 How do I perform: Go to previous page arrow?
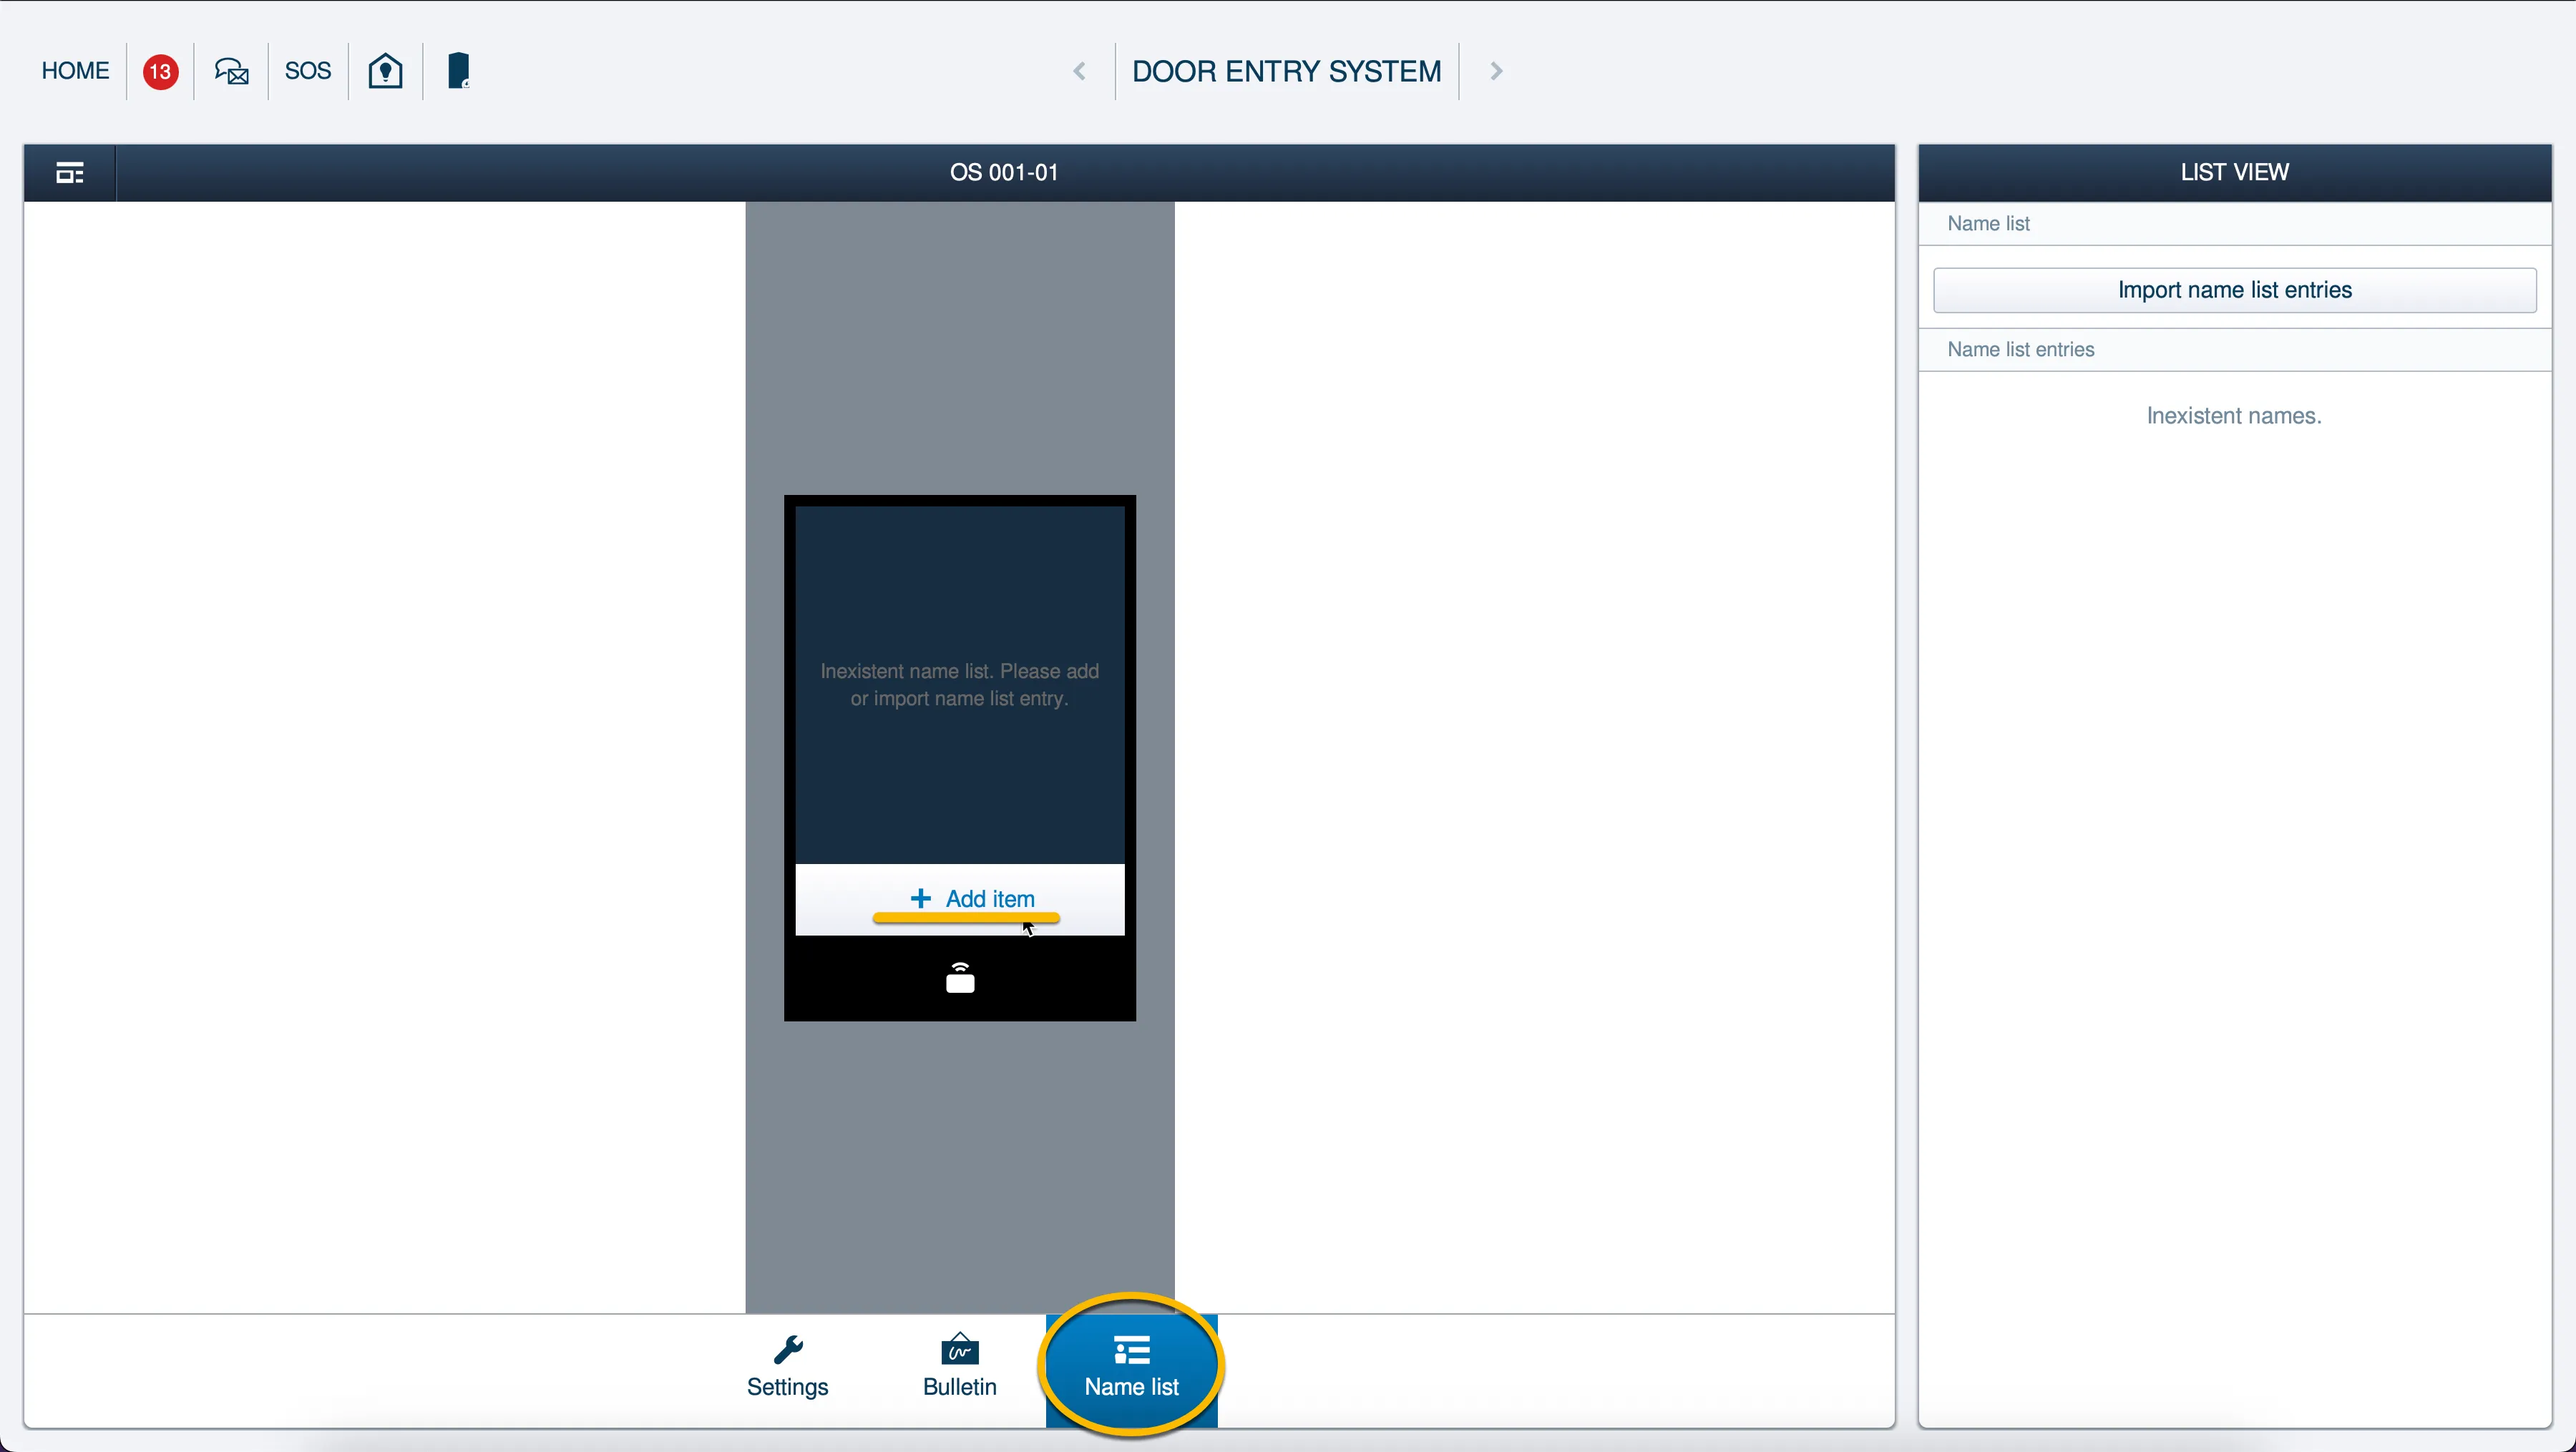point(1079,71)
